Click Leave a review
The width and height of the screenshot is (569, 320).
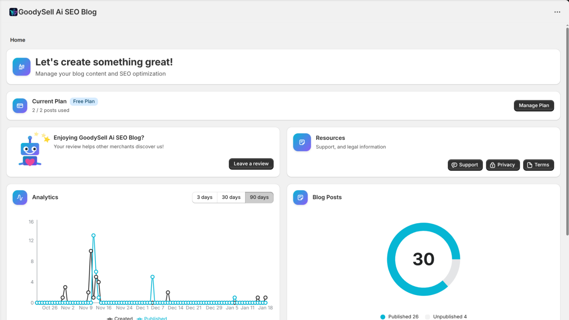(251, 164)
